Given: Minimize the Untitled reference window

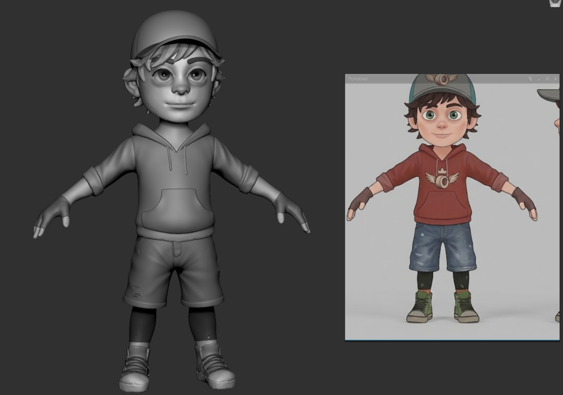Looking at the screenshot, I should (539, 79).
